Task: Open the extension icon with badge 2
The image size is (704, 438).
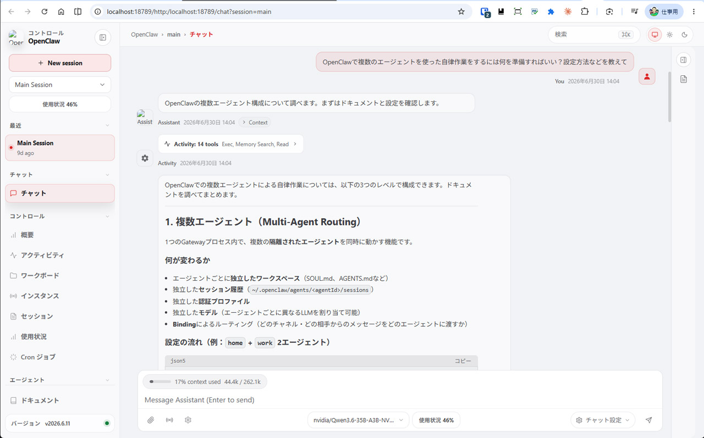Action: coord(485,12)
